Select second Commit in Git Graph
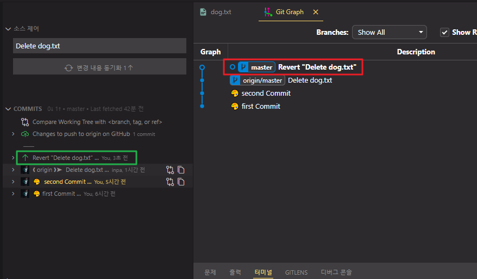The height and width of the screenshot is (279, 477). click(266, 93)
